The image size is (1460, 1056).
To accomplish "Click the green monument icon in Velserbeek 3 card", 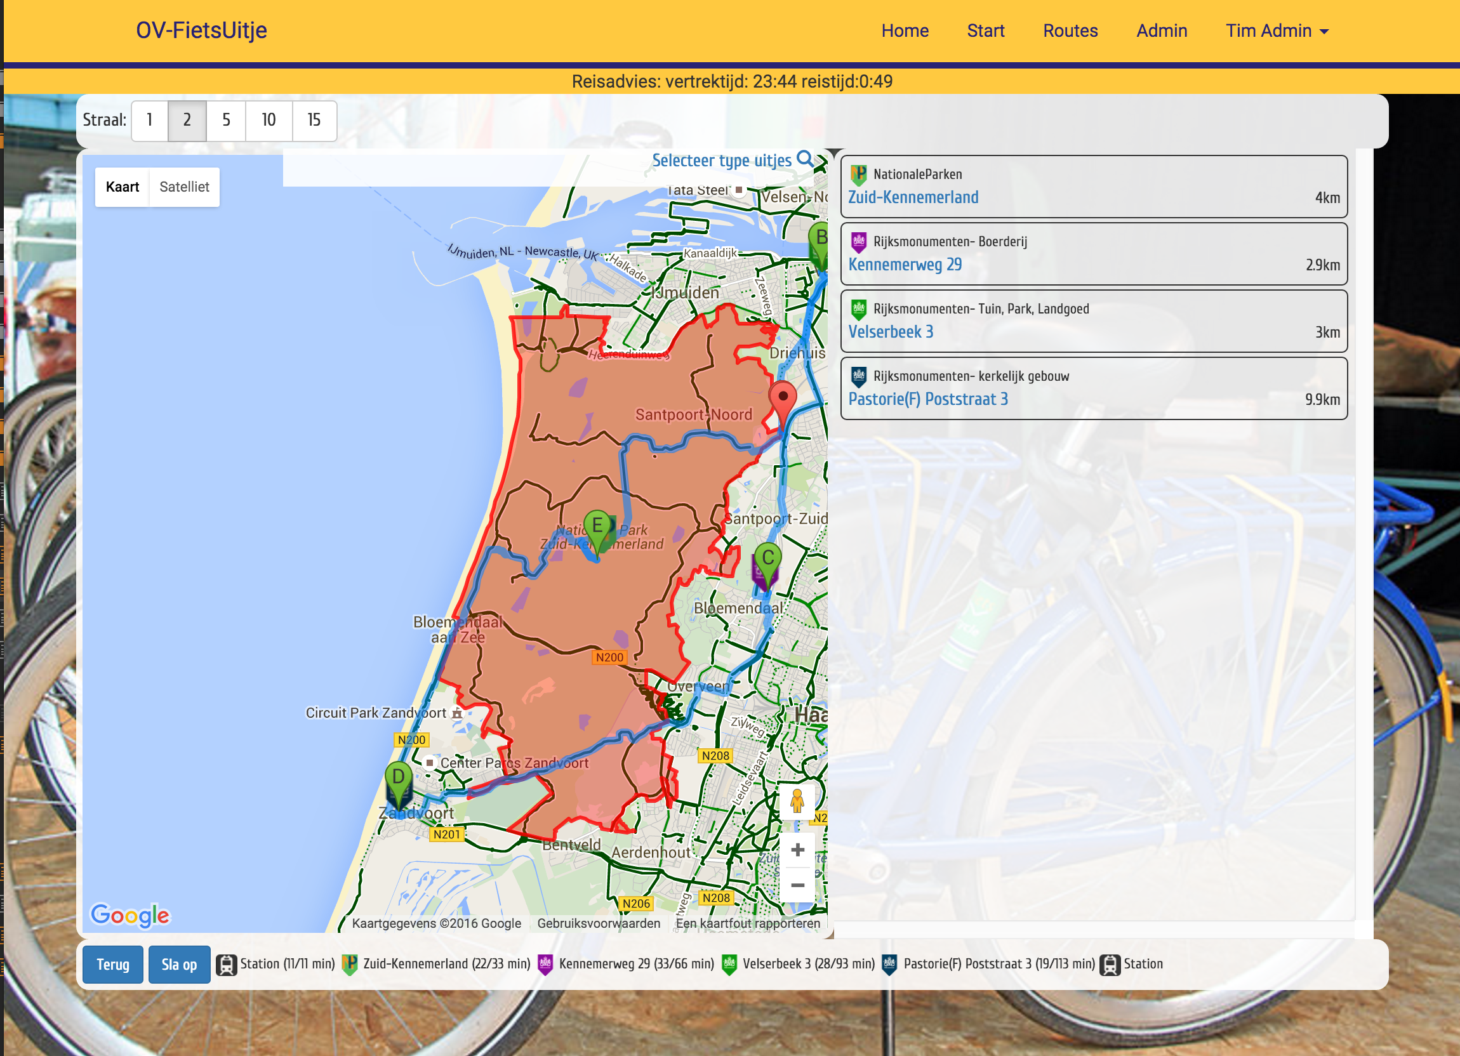I will pos(858,310).
